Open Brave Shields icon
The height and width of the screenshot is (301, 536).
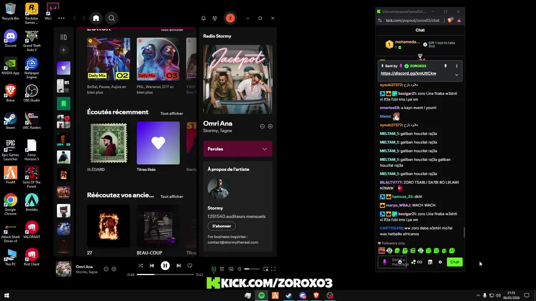tap(450, 20)
